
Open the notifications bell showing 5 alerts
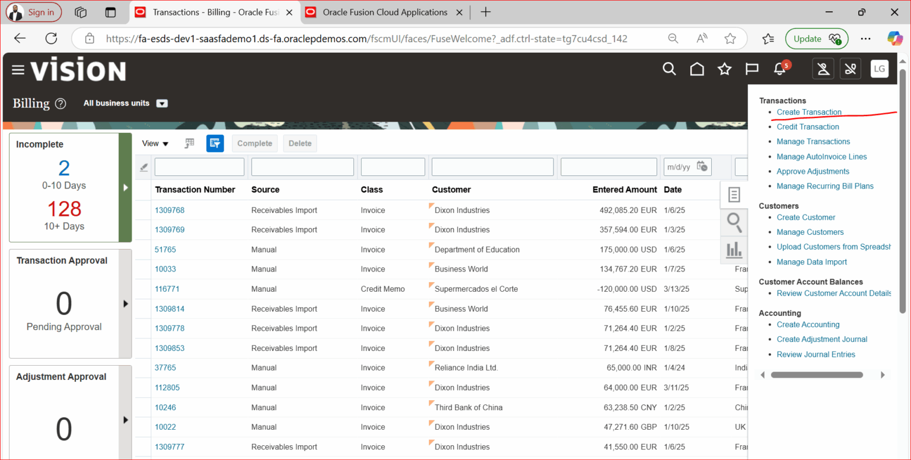point(779,69)
